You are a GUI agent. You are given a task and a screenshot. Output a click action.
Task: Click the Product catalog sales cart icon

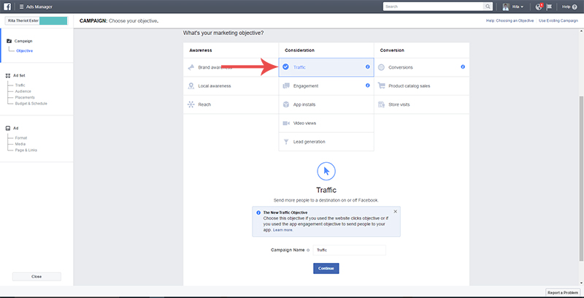(x=381, y=85)
